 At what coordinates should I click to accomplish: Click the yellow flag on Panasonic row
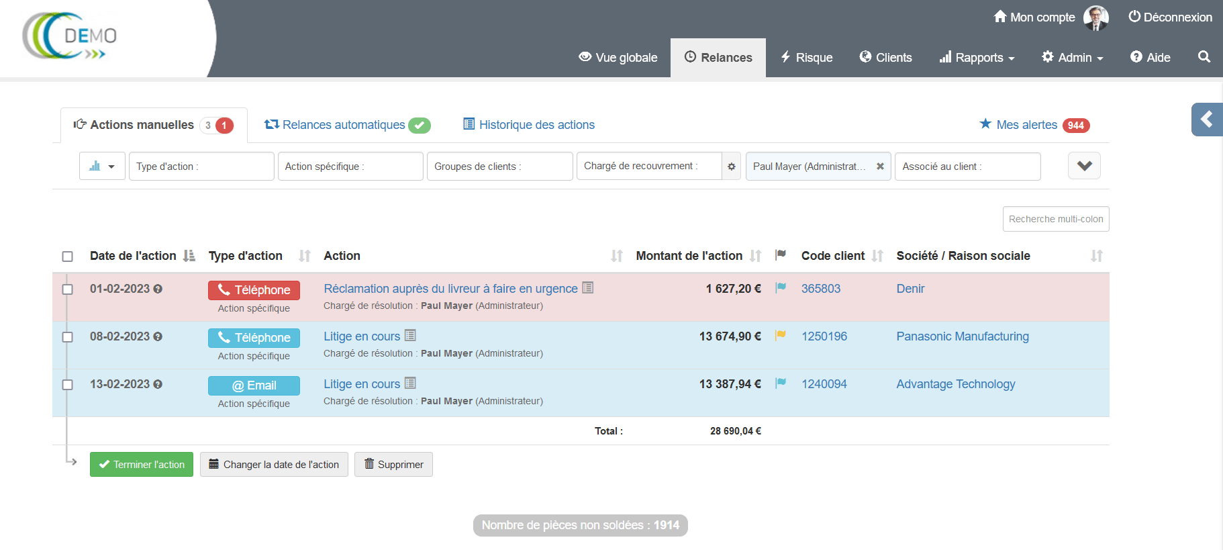pyautogui.click(x=781, y=335)
